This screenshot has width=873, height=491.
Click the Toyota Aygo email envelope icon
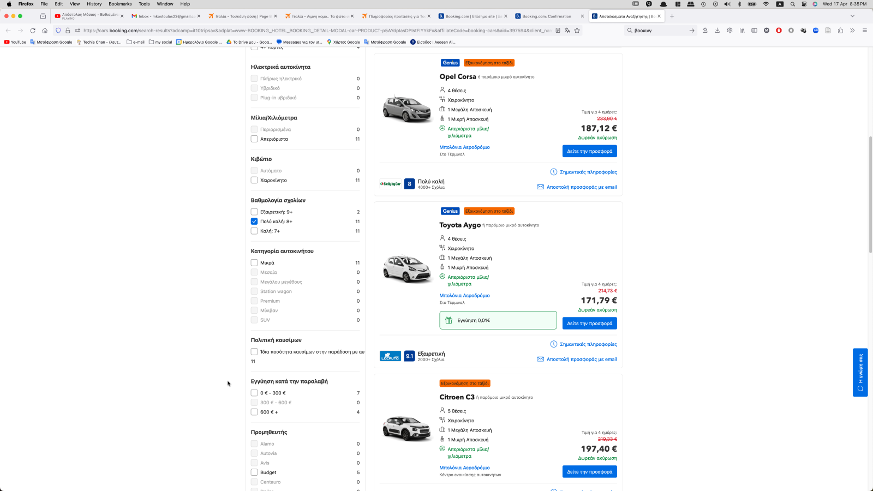tap(540, 359)
